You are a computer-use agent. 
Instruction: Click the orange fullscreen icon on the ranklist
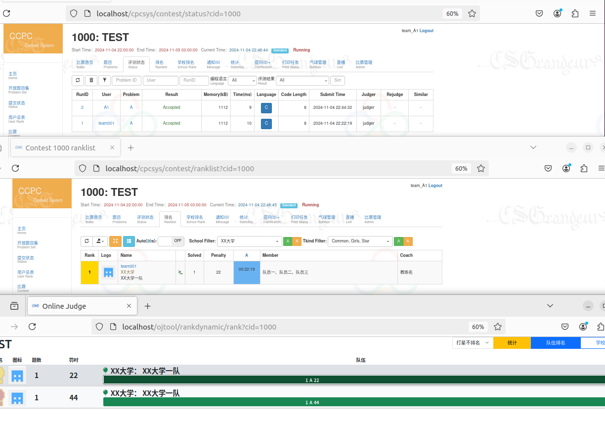point(115,241)
